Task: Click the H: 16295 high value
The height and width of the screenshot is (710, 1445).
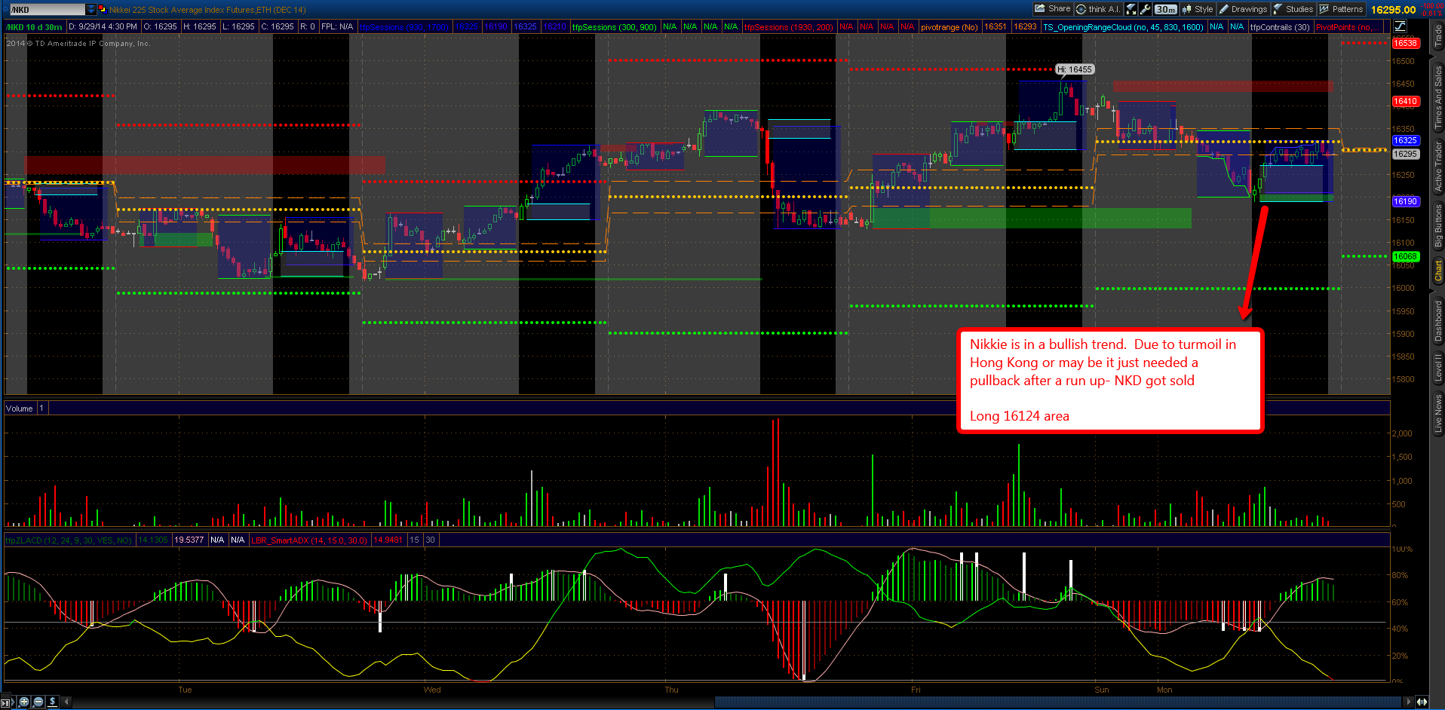Action: pyautogui.click(x=200, y=26)
